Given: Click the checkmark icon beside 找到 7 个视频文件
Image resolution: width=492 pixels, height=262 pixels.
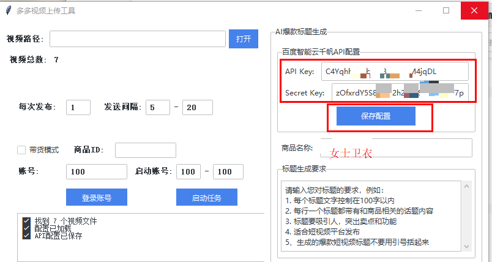Looking at the screenshot, I should point(26,221).
